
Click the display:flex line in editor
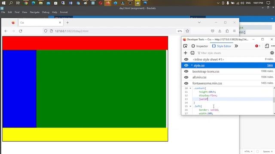pos(208,95)
